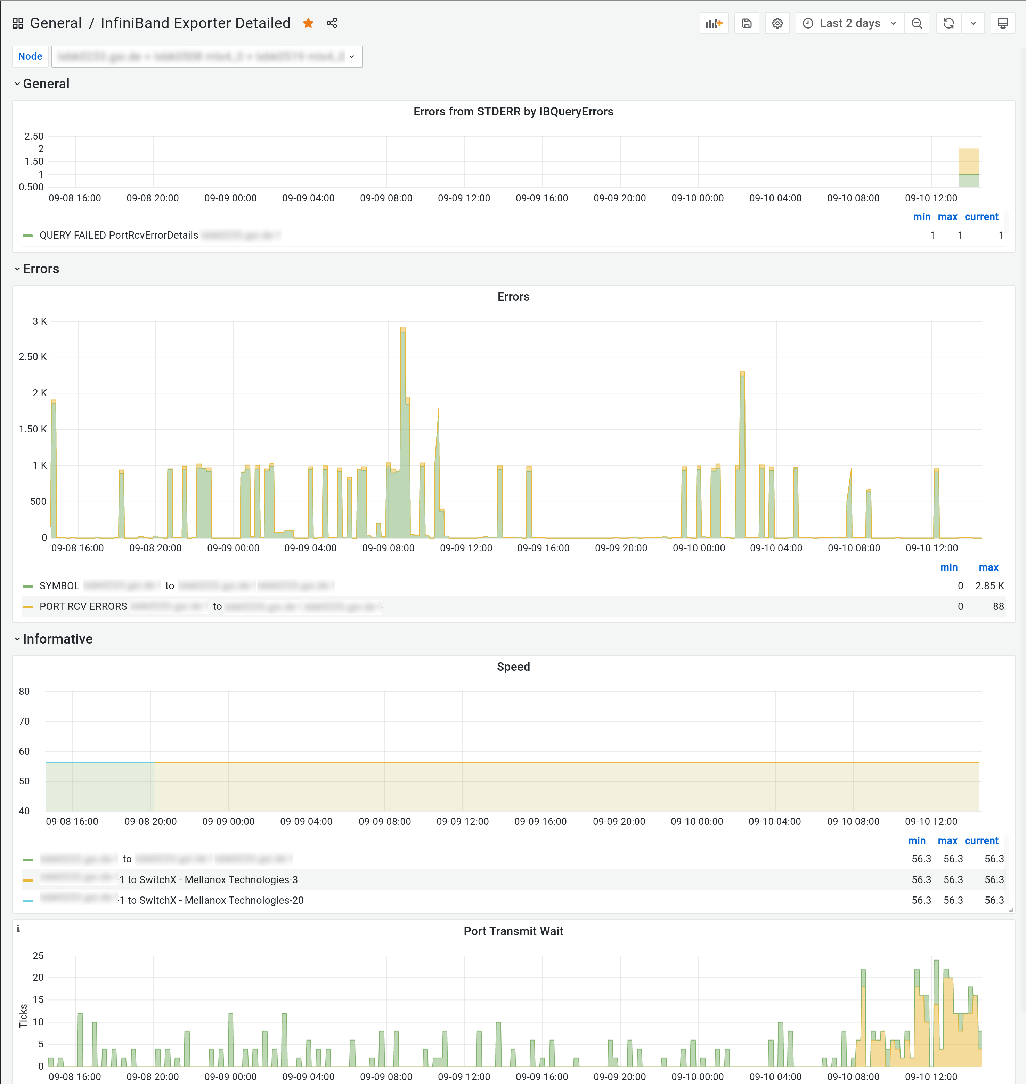Click the Save dashboard icon

click(x=747, y=24)
